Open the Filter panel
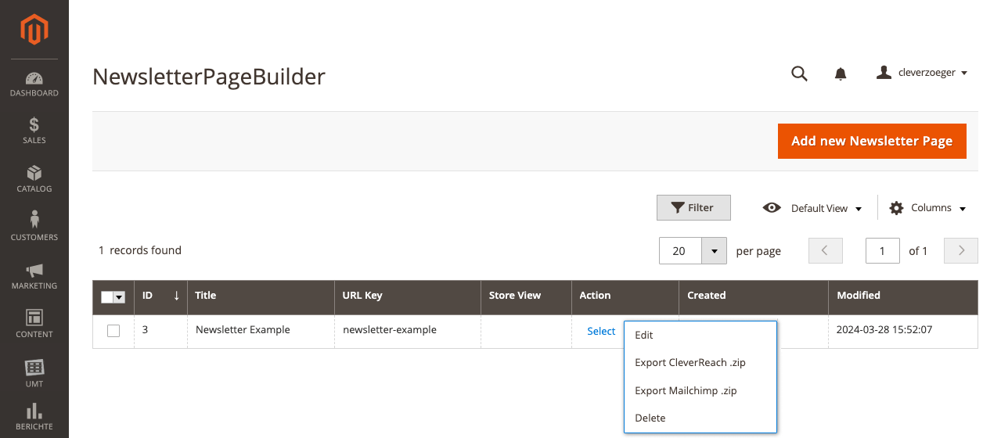Viewport: 1001px width, 438px height. coord(693,208)
